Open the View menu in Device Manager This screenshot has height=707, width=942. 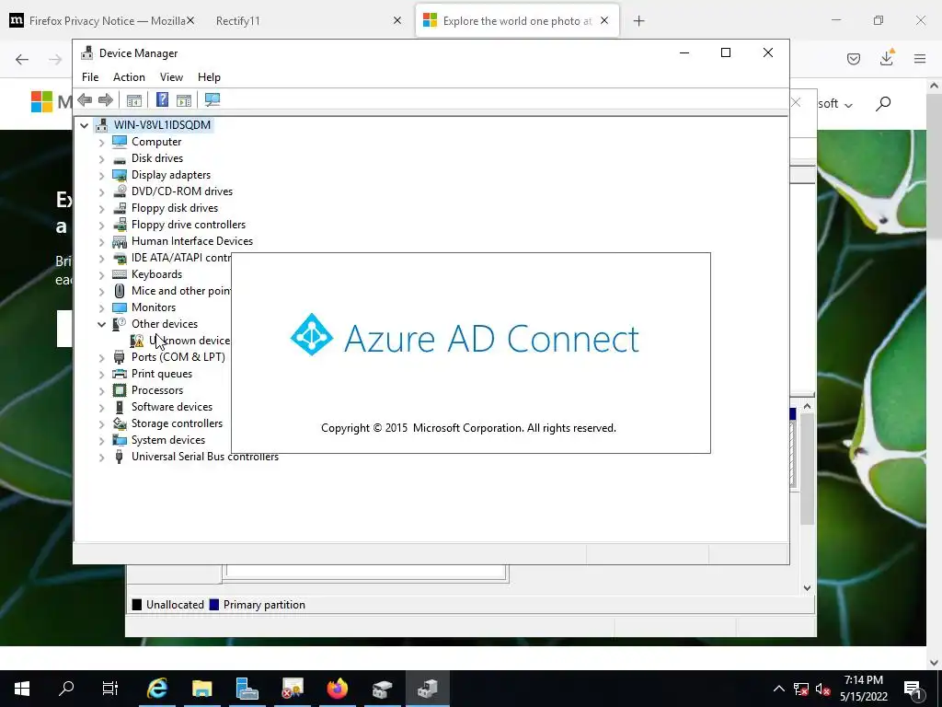pyautogui.click(x=171, y=77)
